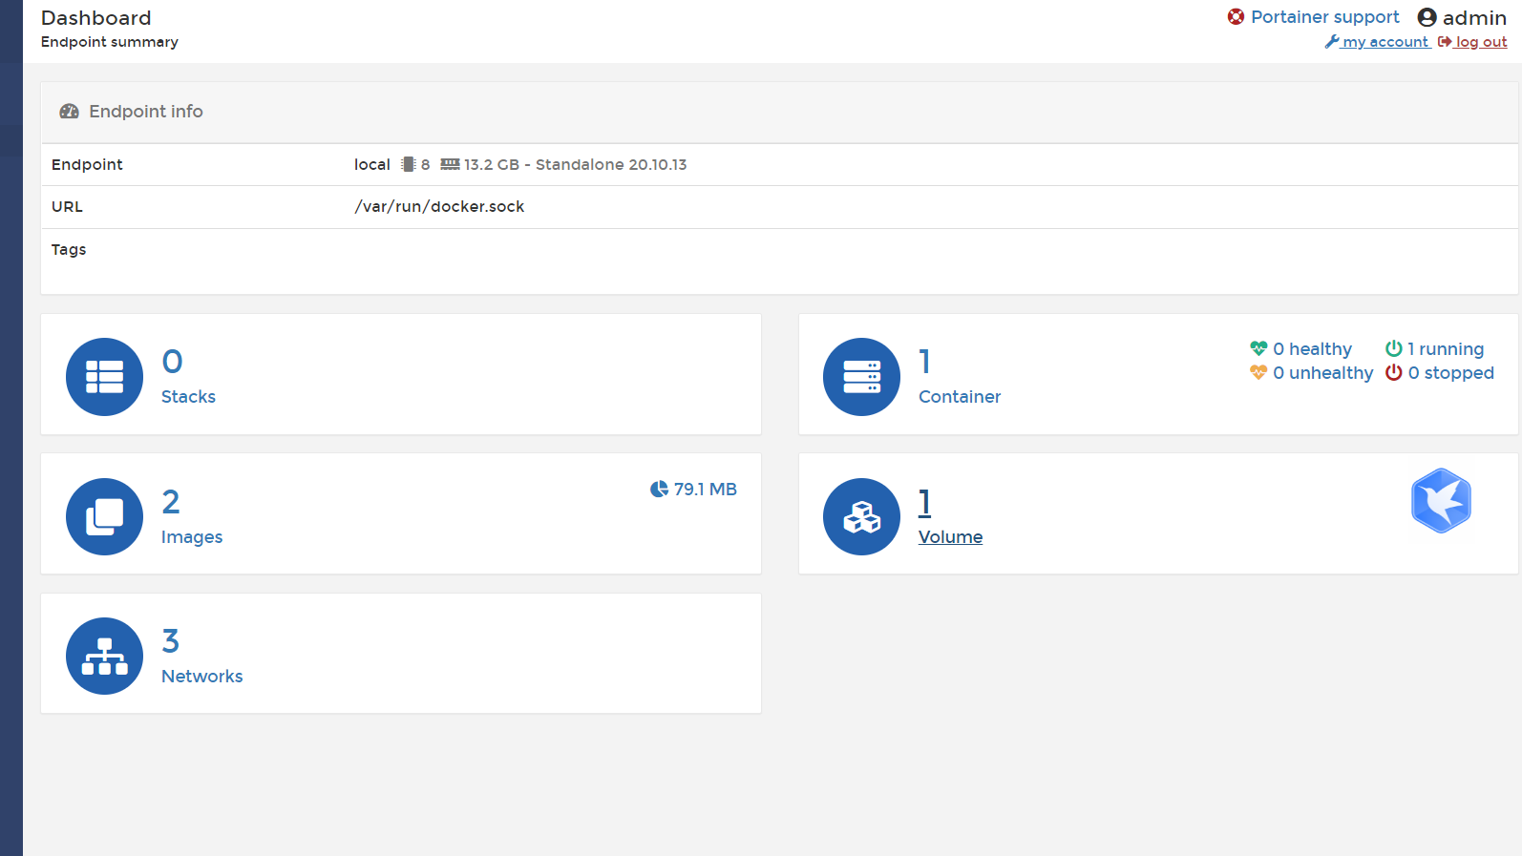This screenshot has width=1522, height=856.
Task: Click the log out link
Action: (x=1481, y=42)
